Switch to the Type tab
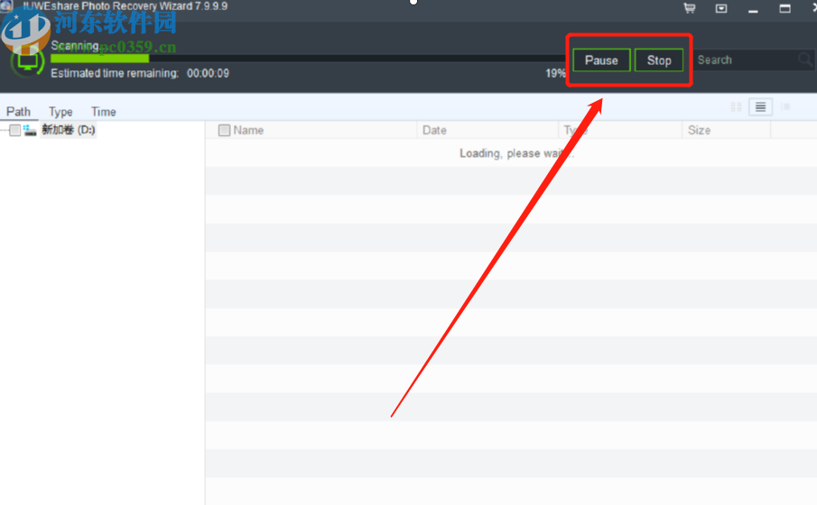 tap(60, 112)
